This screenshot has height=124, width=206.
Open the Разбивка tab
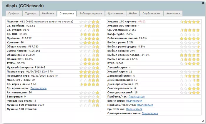pos(48,14)
